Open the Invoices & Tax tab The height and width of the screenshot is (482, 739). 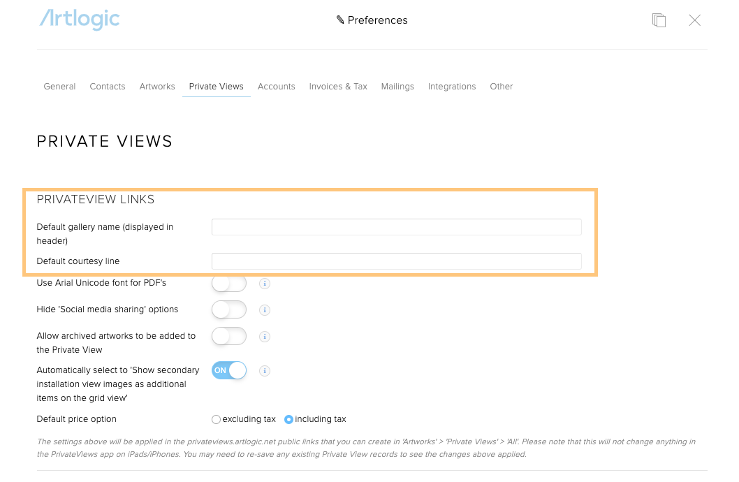(338, 87)
